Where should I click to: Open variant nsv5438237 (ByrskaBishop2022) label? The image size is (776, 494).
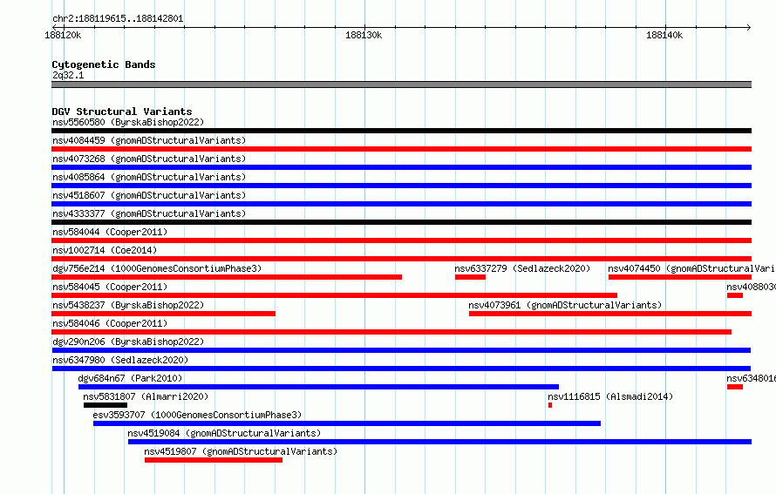pyautogui.click(x=128, y=305)
